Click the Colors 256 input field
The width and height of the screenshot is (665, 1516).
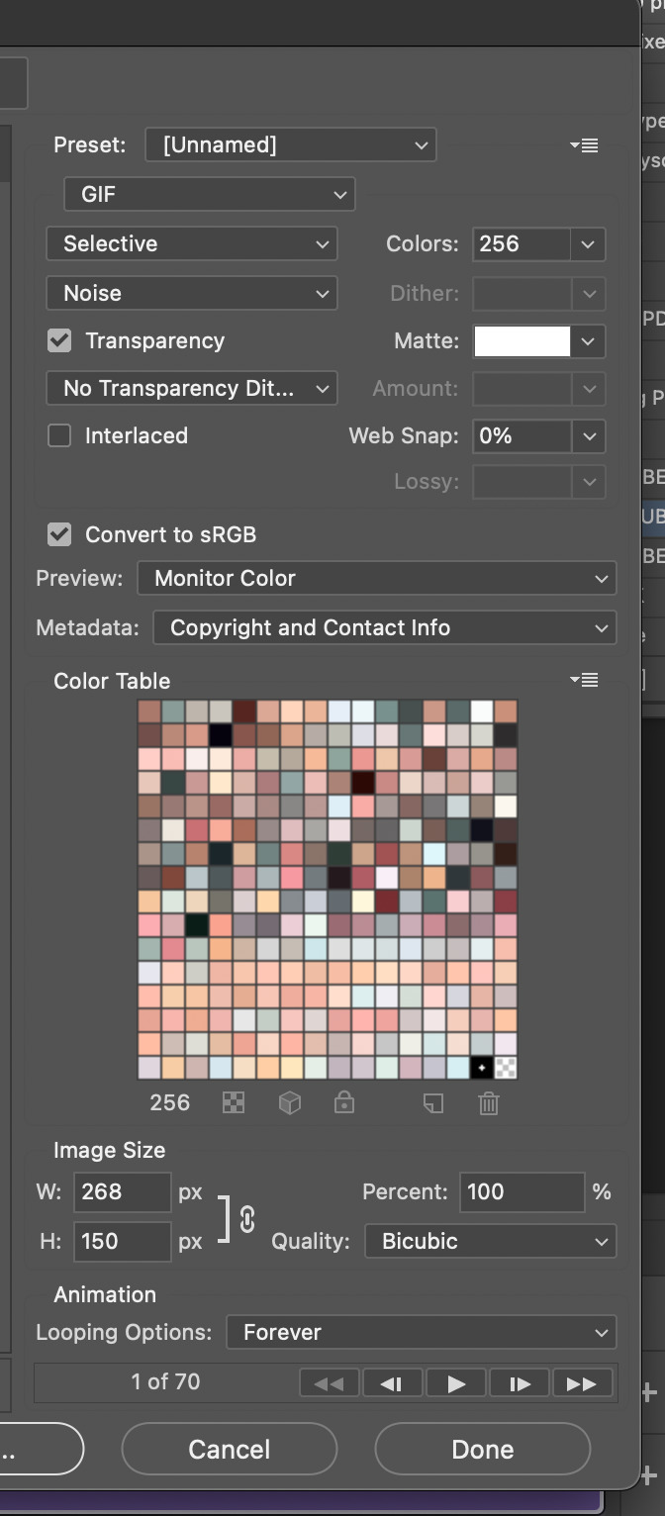(522, 243)
